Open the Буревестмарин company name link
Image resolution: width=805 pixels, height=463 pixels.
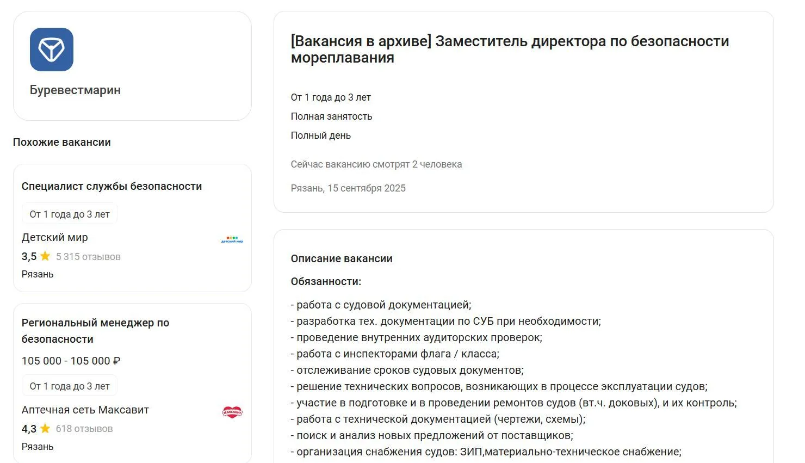click(x=76, y=90)
